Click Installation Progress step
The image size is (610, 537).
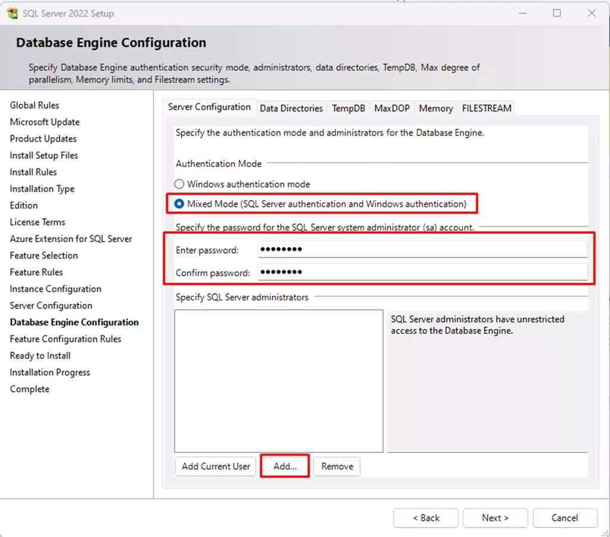pyautogui.click(x=50, y=373)
